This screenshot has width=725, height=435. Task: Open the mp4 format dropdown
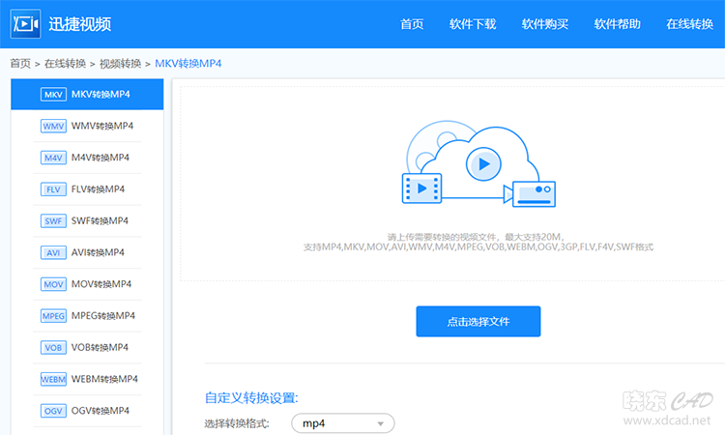(x=342, y=423)
